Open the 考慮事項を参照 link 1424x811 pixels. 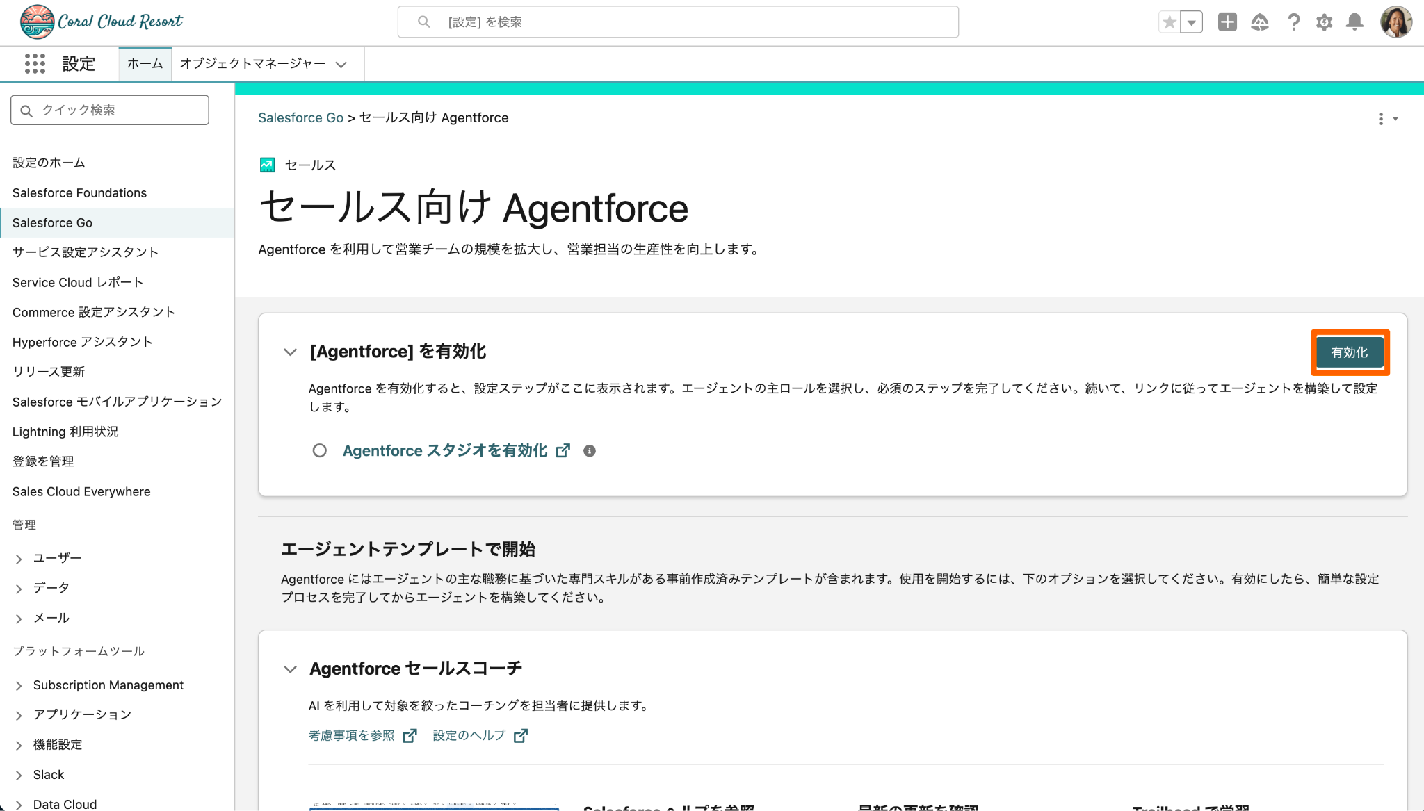352,735
